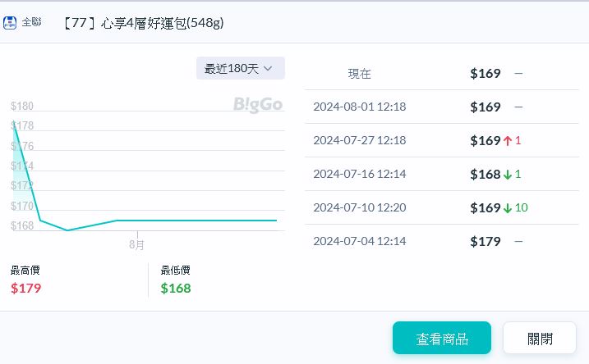
Task: Click the 全聯 store logo icon
Action: point(10,22)
